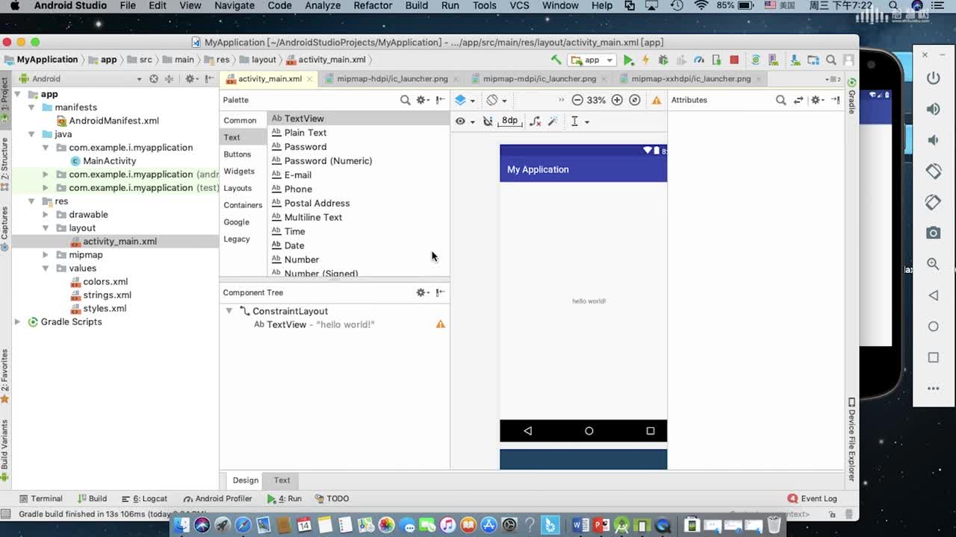Switch to mipmap-hdpi/ic_launcher.png tab
The width and height of the screenshot is (956, 537).
[392, 78]
